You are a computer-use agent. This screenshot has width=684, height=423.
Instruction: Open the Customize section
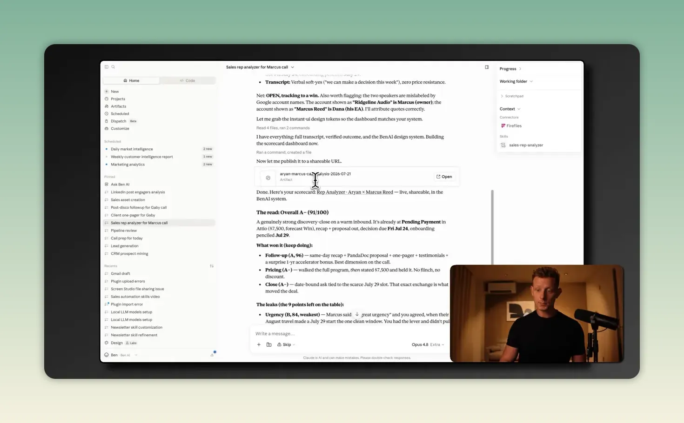point(120,129)
